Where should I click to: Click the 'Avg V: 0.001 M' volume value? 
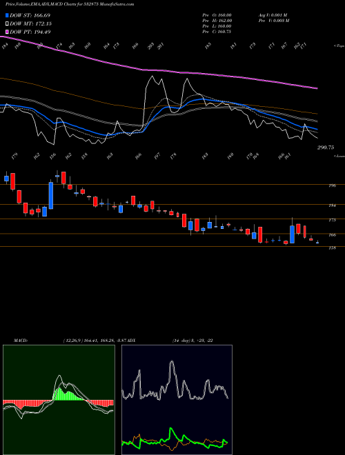273,15
